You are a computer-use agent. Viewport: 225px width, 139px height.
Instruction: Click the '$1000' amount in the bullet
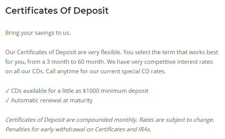tap(91, 91)
